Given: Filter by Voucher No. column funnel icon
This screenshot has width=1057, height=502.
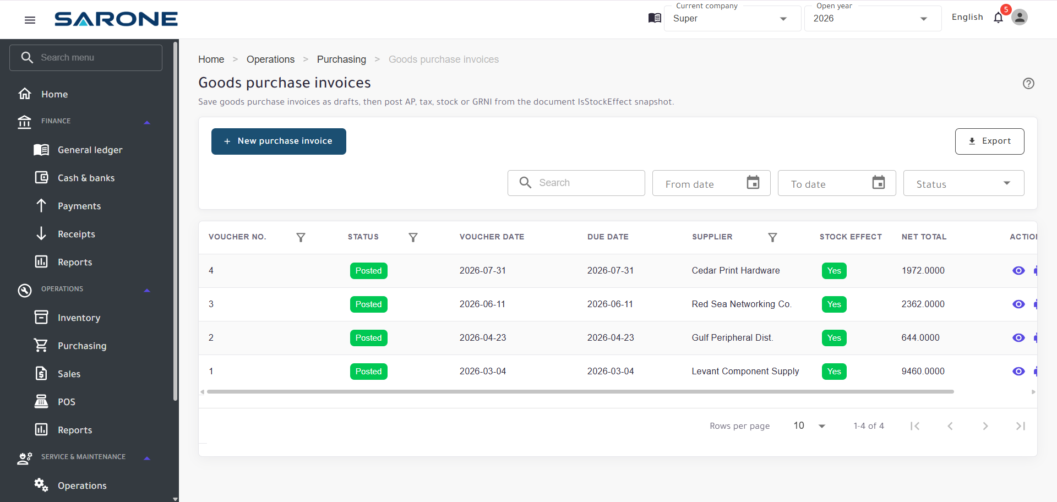Looking at the screenshot, I should click(301, 237).
